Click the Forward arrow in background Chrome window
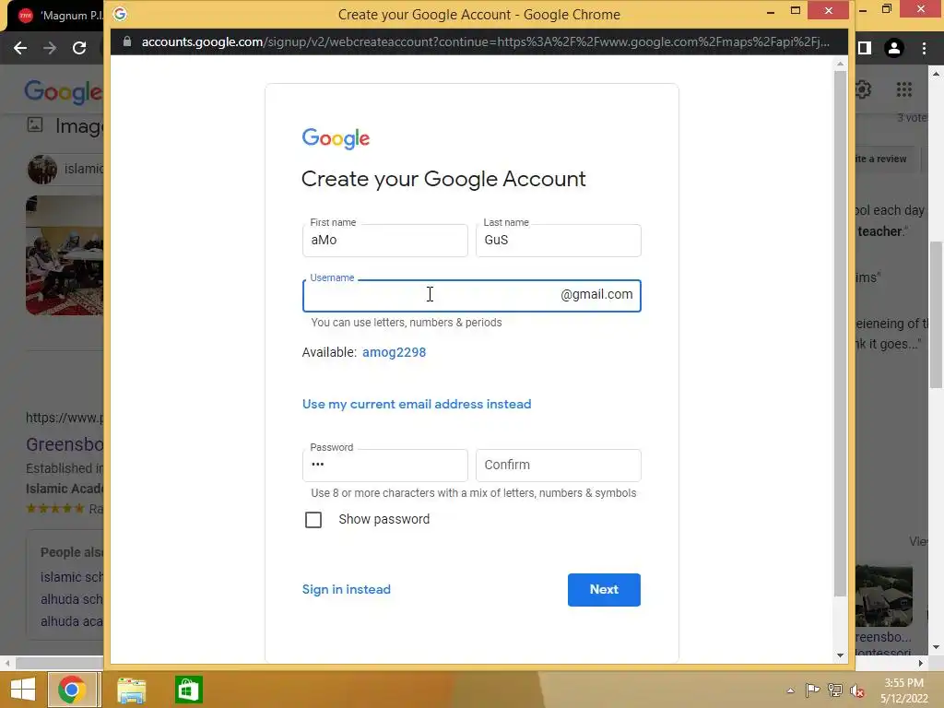This screenshot has width=944, height=708. point(50,48)
